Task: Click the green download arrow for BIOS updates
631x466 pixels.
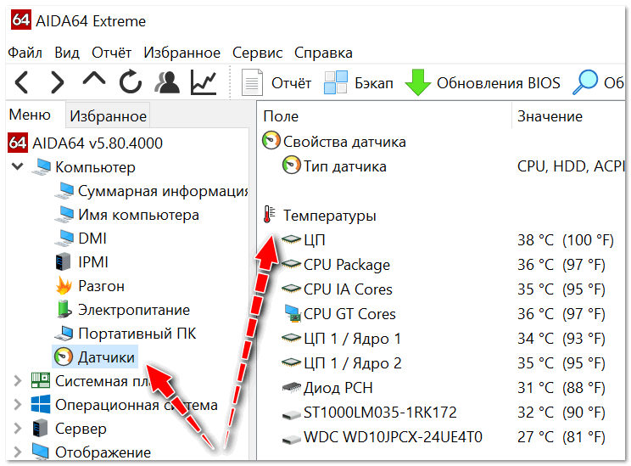Action: [x=418, y=82]
